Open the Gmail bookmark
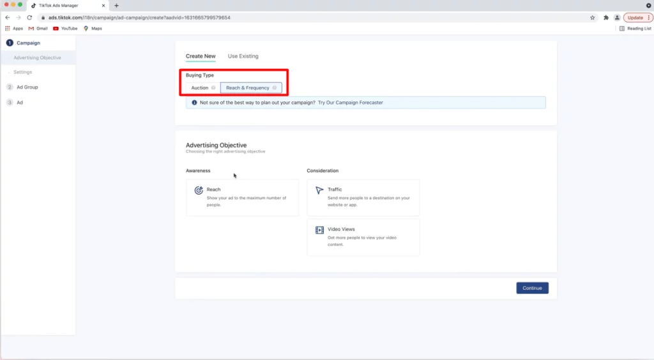This screenshot has height=360, width=654. click(38, 28)
